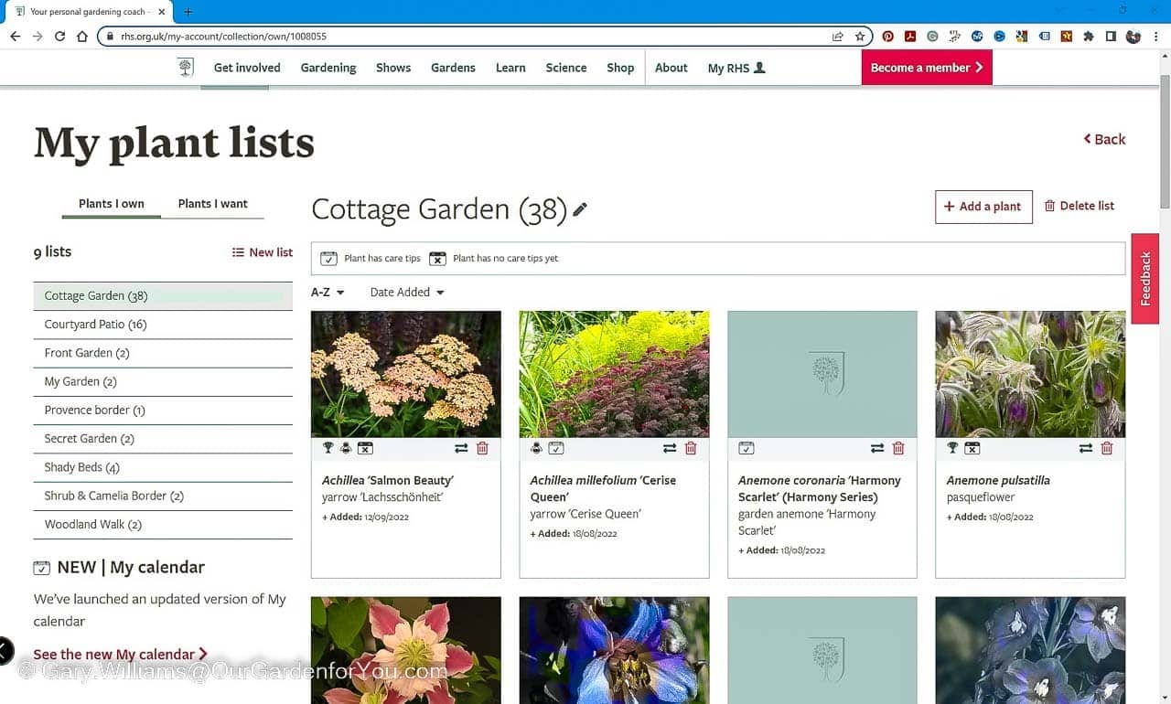
Task: Click the Add a plant button
Action: 983,207
